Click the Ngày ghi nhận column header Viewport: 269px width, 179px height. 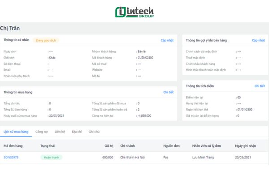click(x=247, y=145)
